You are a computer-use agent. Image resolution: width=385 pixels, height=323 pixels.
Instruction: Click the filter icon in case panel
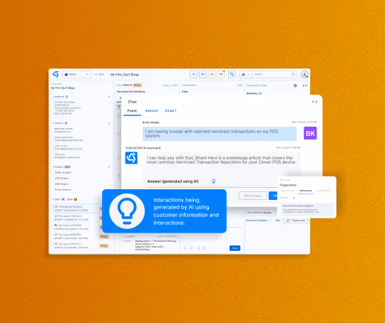(119, 107)
